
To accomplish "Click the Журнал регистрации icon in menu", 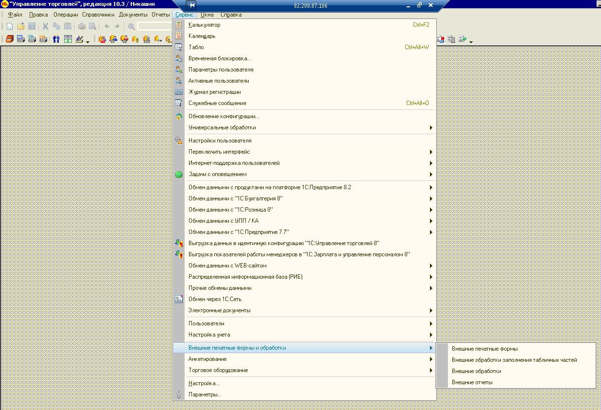I will (179, 92).
